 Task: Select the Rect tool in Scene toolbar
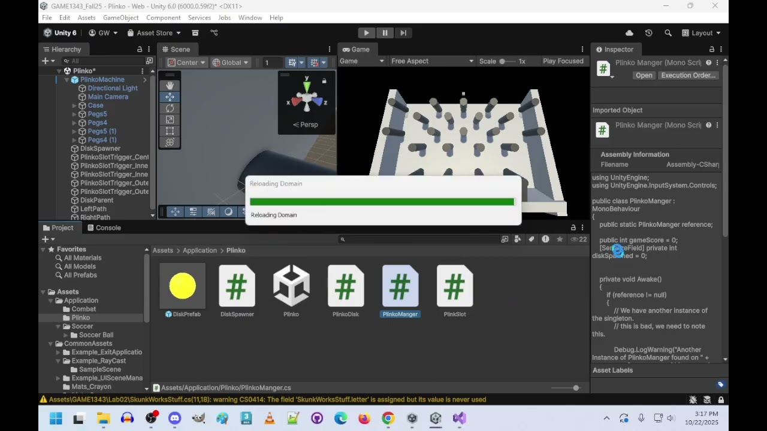click(170, 131)
